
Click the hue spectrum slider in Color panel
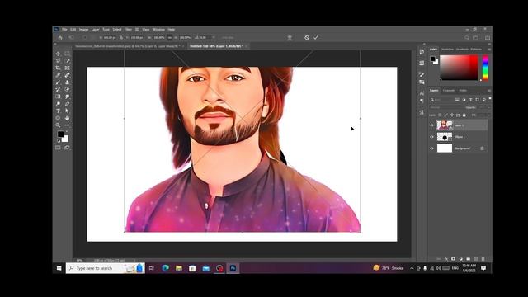485,68
